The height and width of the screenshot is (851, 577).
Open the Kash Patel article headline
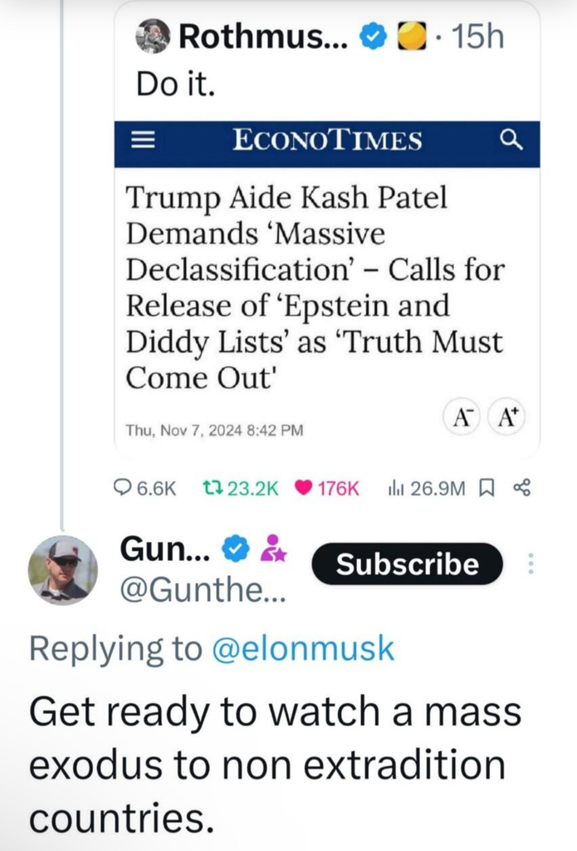click(315, 287)
